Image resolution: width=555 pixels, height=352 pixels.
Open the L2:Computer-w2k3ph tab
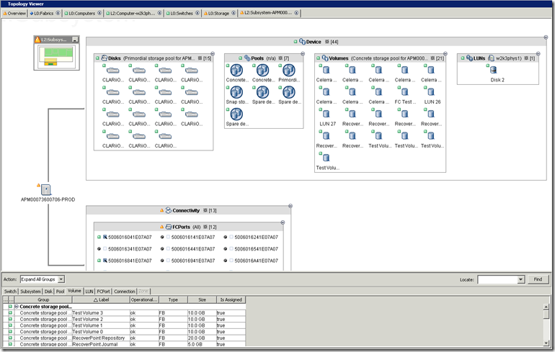pyautogui.click(x=131, y=13)
